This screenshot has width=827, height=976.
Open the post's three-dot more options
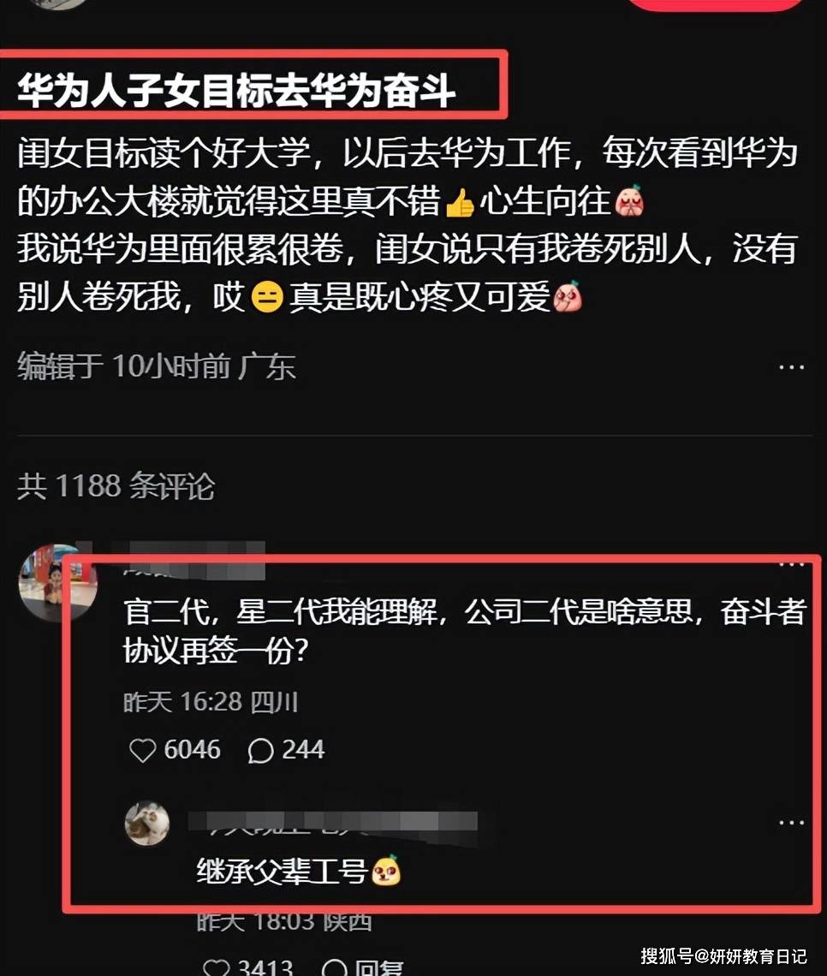coord(792,367)
